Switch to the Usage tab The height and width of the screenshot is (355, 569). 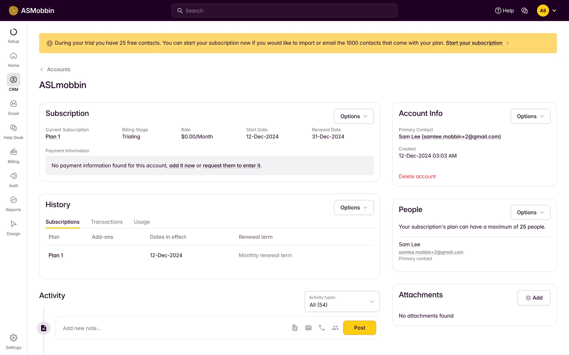142,222
